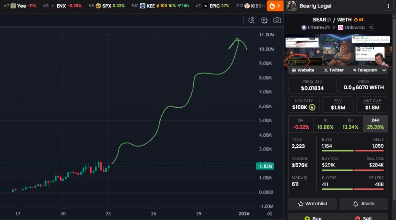Viewport: 396px width, 220px height.
Task: Click the 11.00M price axis label
Action: point(267,35)
